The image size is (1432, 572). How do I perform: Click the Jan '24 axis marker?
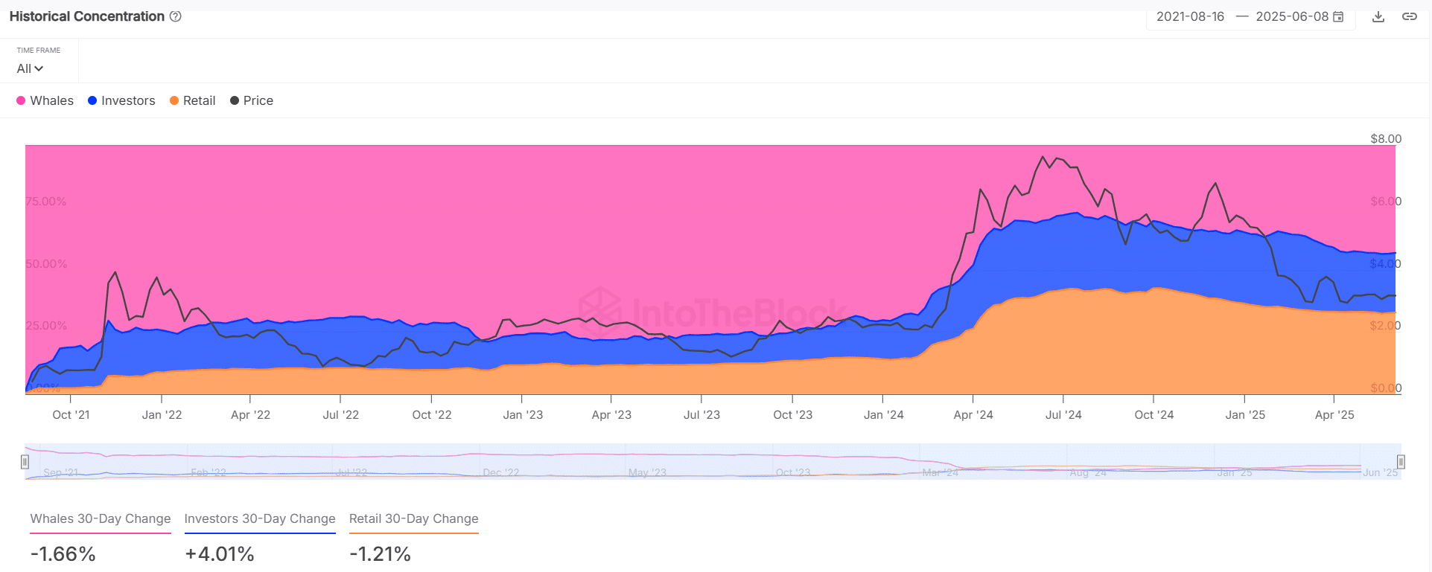(883, 414)
